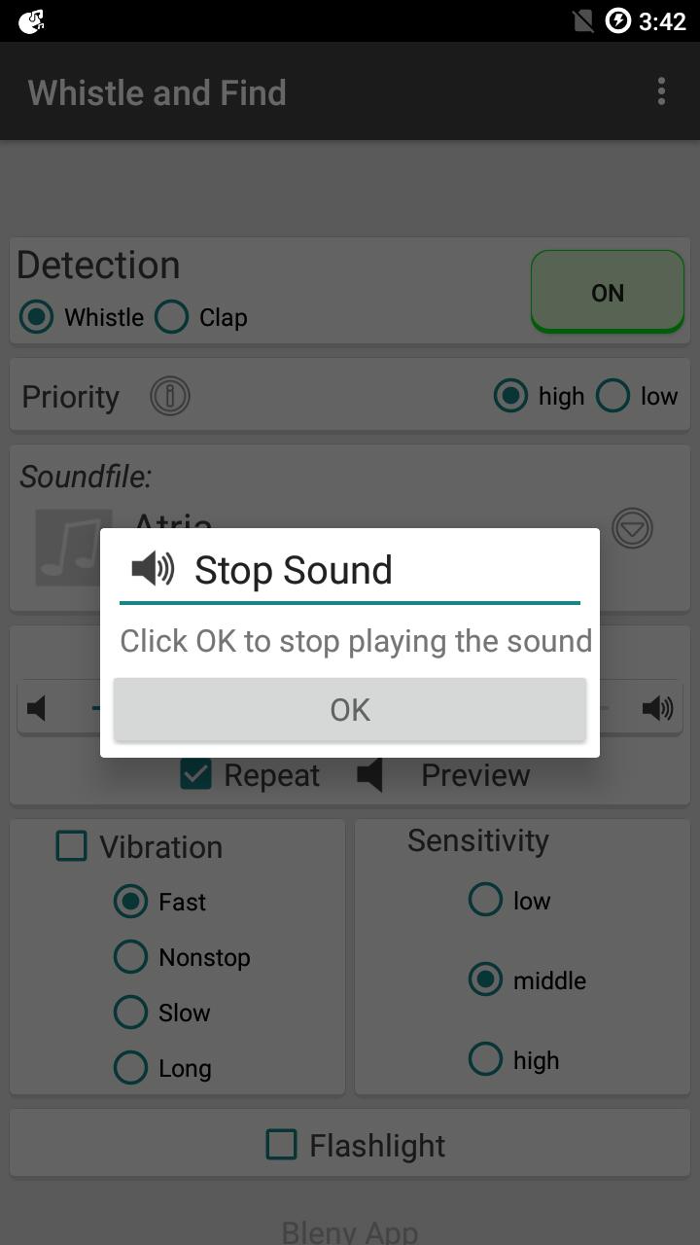Tap the battery charging status icon
The image size is (700, 1245).
(x=618, y=20)
